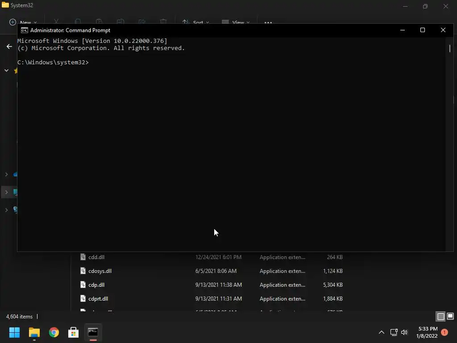Click the 6/5/2021 8:06 AM date cell

[x=216, y=271]
